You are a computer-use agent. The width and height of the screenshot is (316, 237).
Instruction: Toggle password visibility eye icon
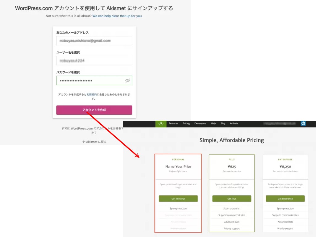tap(127, 81)
